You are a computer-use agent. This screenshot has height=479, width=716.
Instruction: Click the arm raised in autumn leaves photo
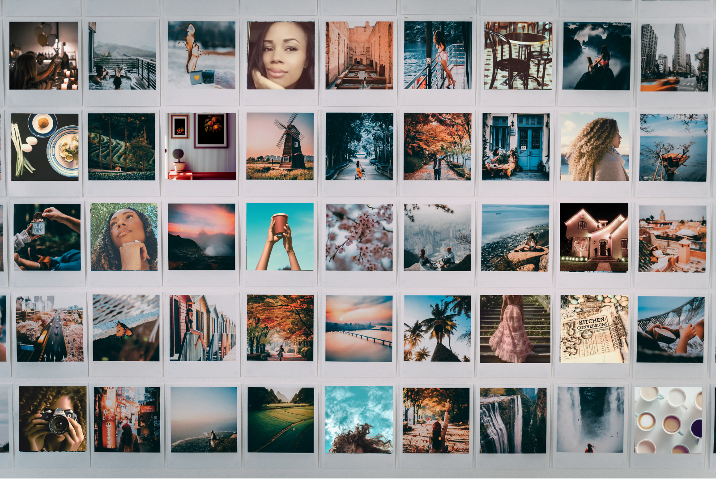(436, 421)
